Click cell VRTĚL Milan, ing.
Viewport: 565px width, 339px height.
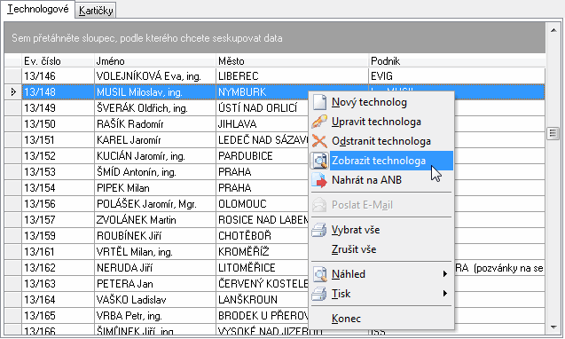click(155, 252)
